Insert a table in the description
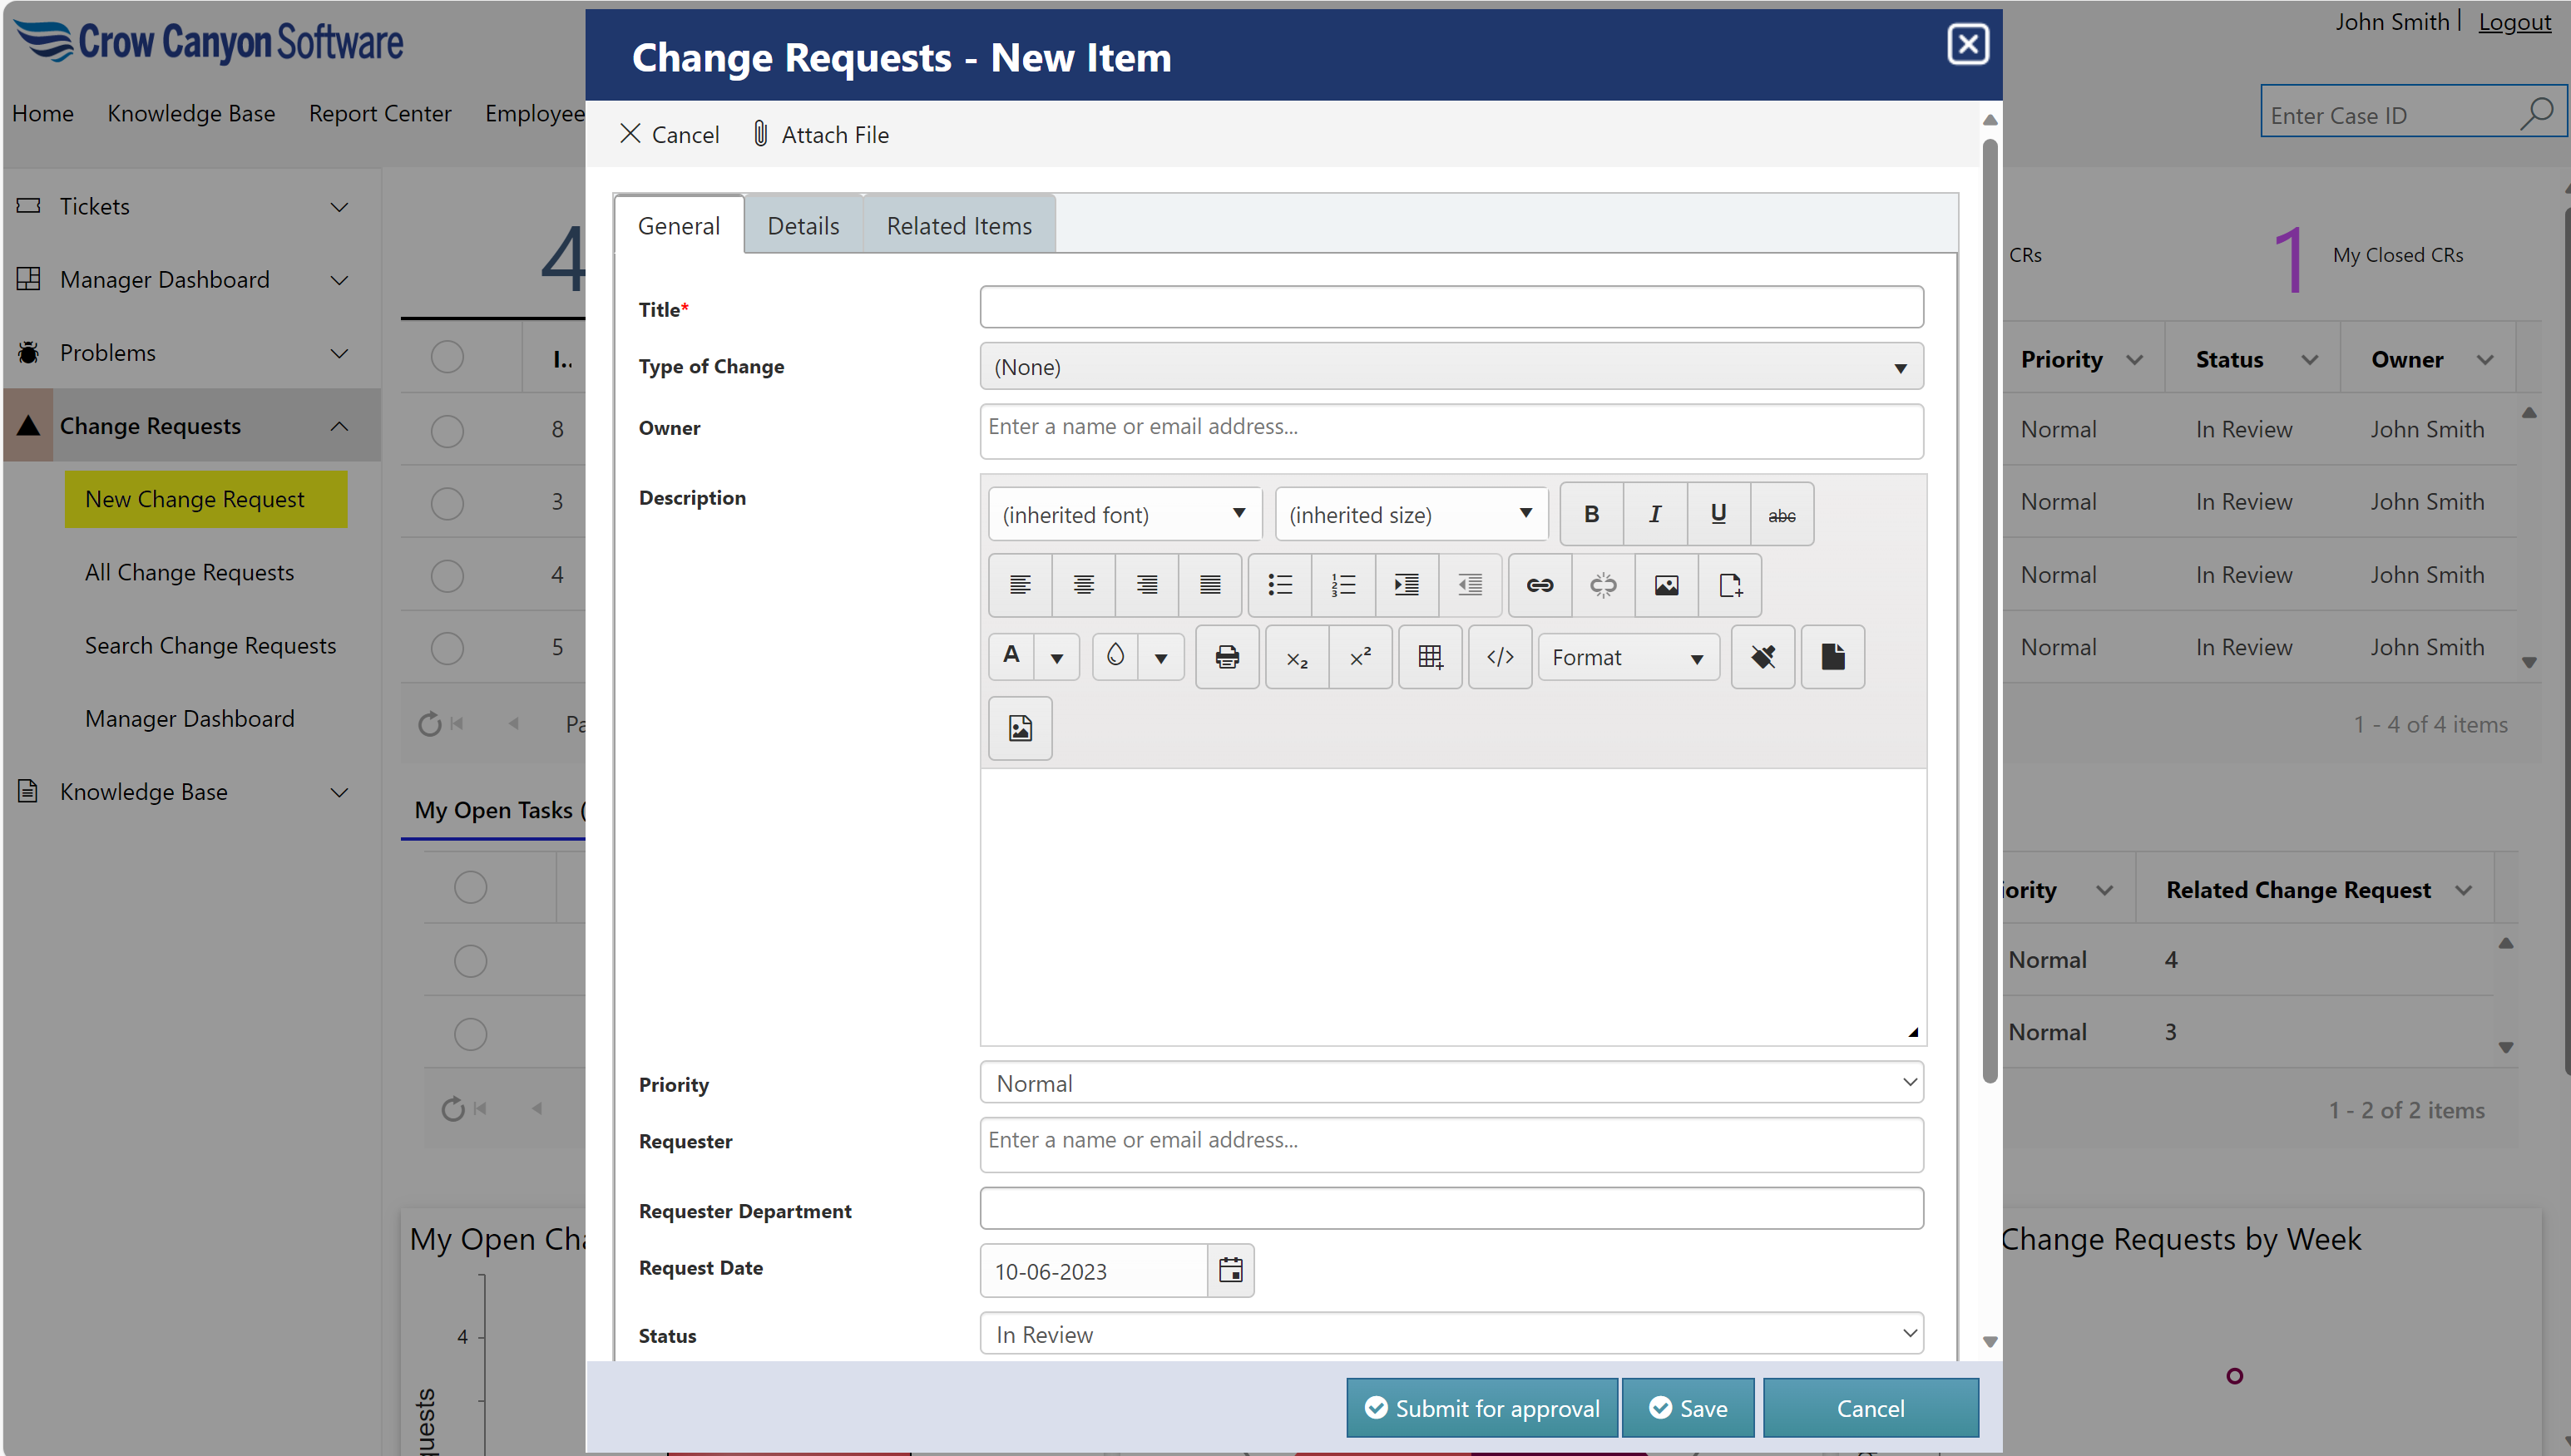 [x=1430, y=657]
